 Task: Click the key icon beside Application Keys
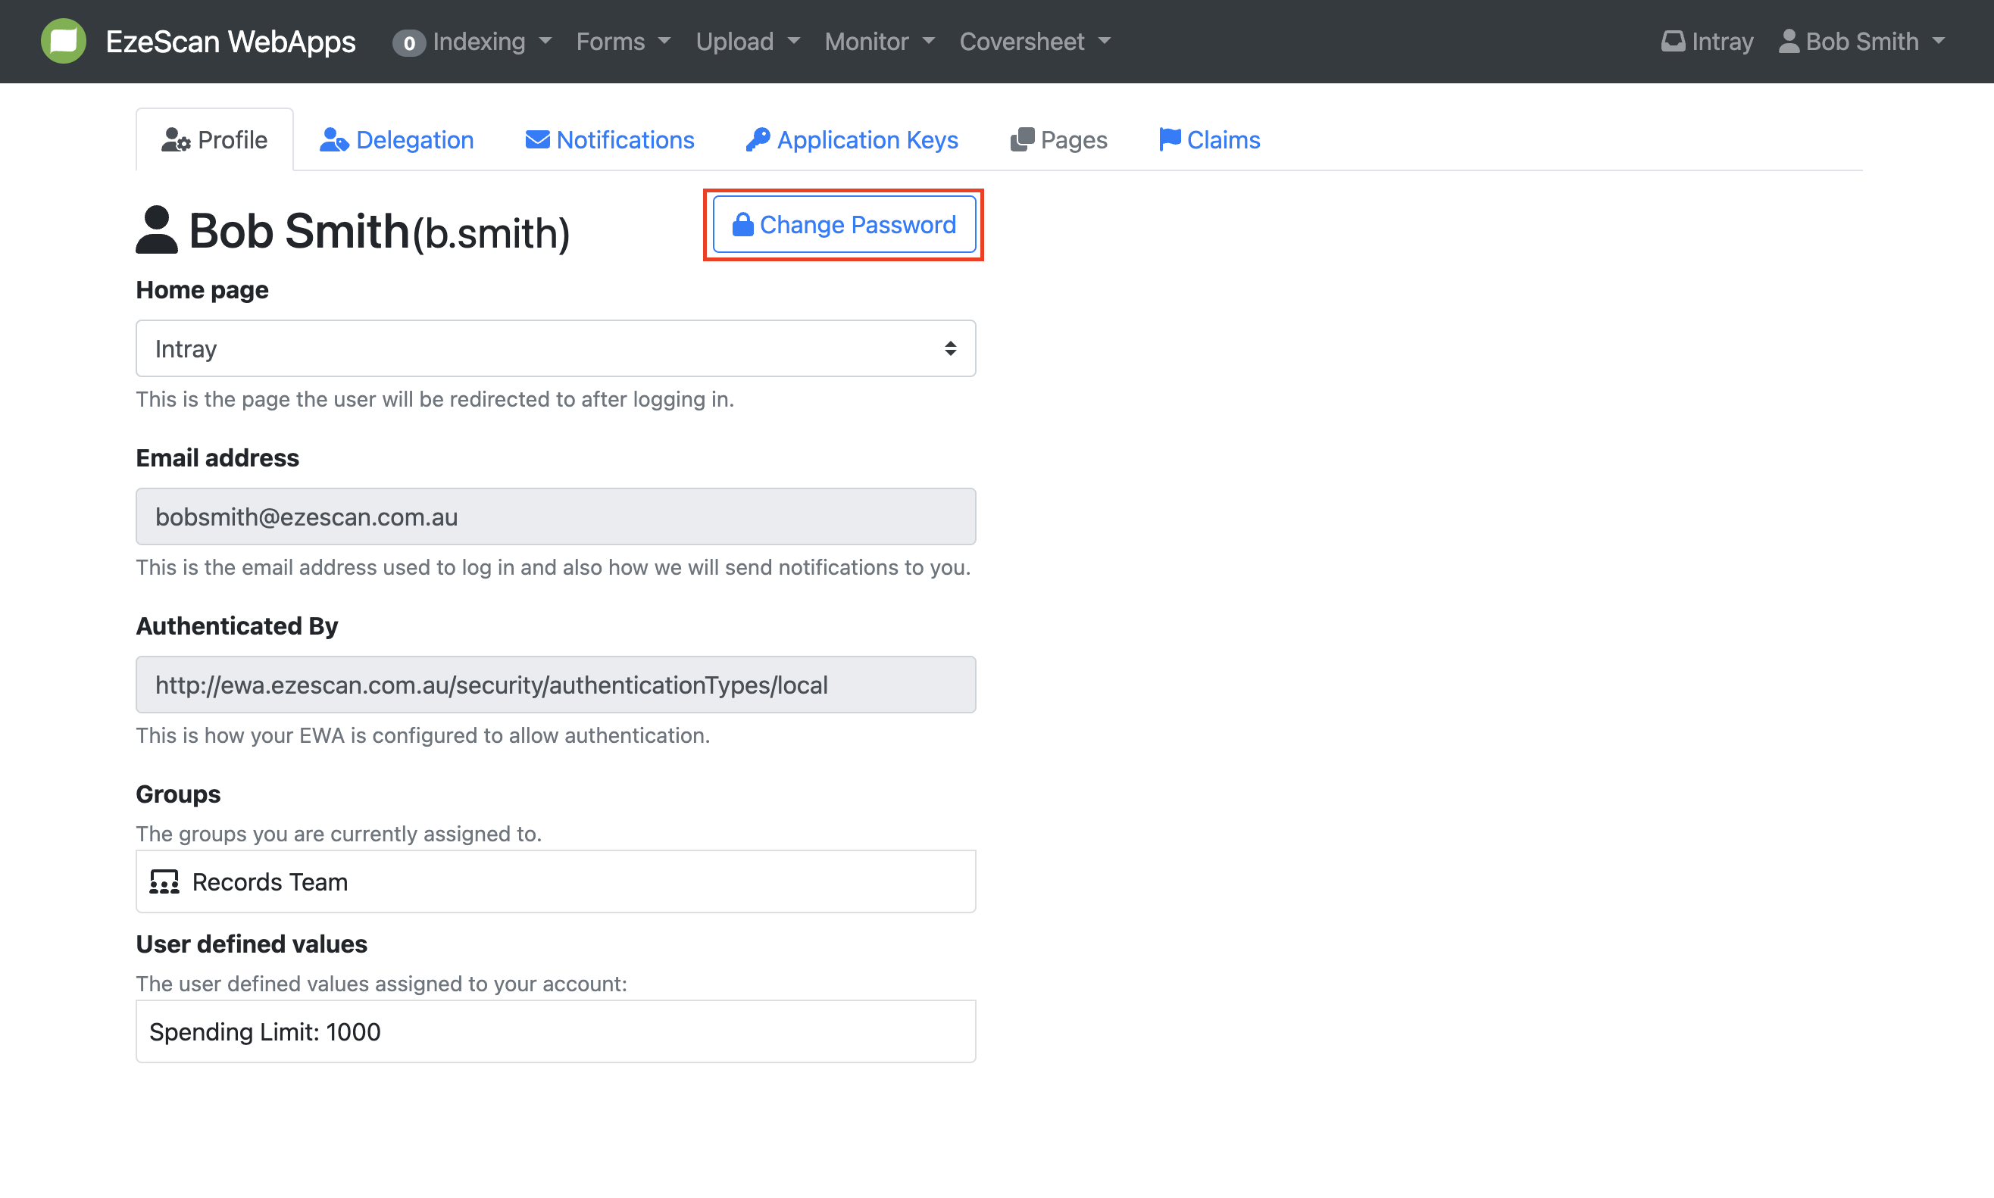pos(757,139)
